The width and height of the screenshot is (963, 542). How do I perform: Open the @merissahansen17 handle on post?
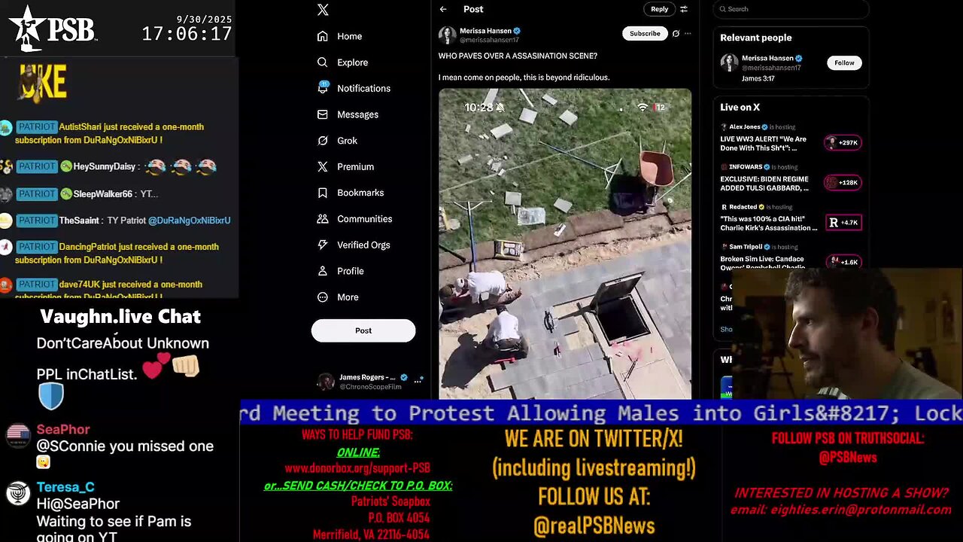[490, 40]
